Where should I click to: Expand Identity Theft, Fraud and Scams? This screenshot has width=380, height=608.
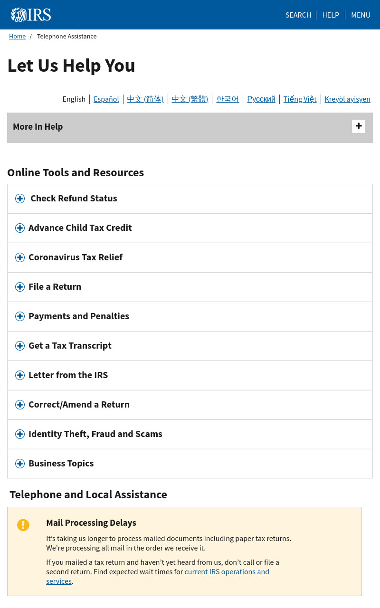[190, 434]
